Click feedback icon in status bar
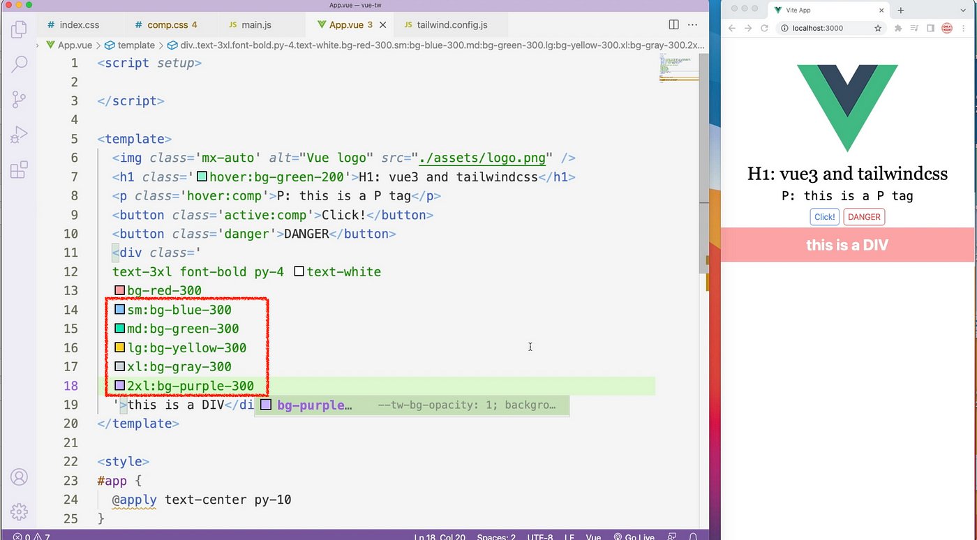Image resolution: width=977 pixels, height=540 pixels. 671,537
